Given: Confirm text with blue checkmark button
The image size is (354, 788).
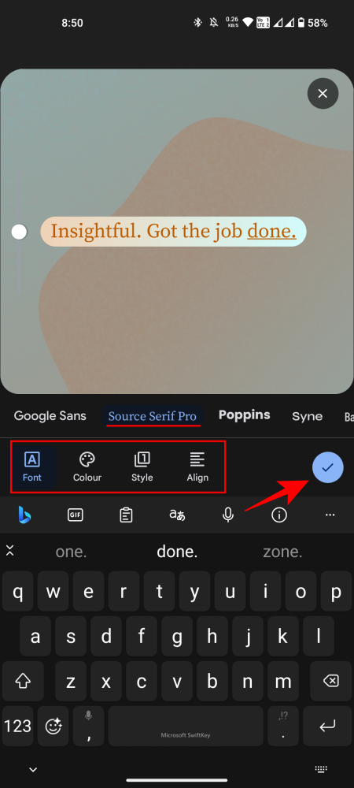Looking at the screenshot, I should (x=328, y=467).
